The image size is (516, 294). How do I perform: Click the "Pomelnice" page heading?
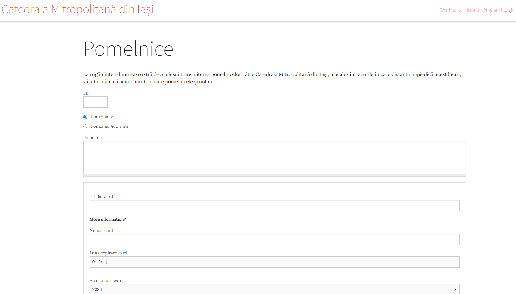128,48
